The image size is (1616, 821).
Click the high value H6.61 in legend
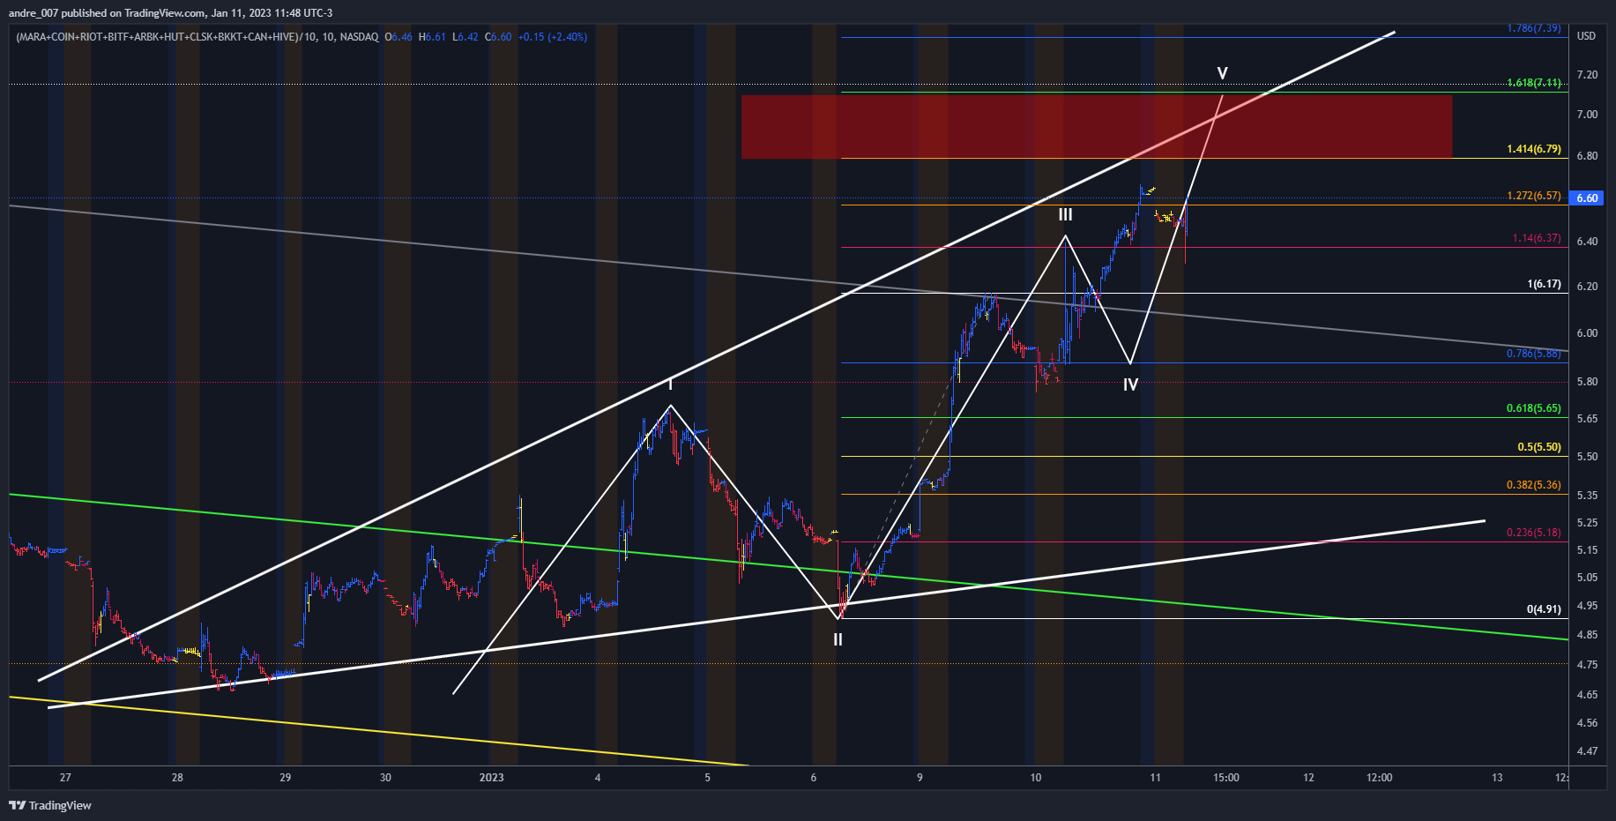[433, 37]
